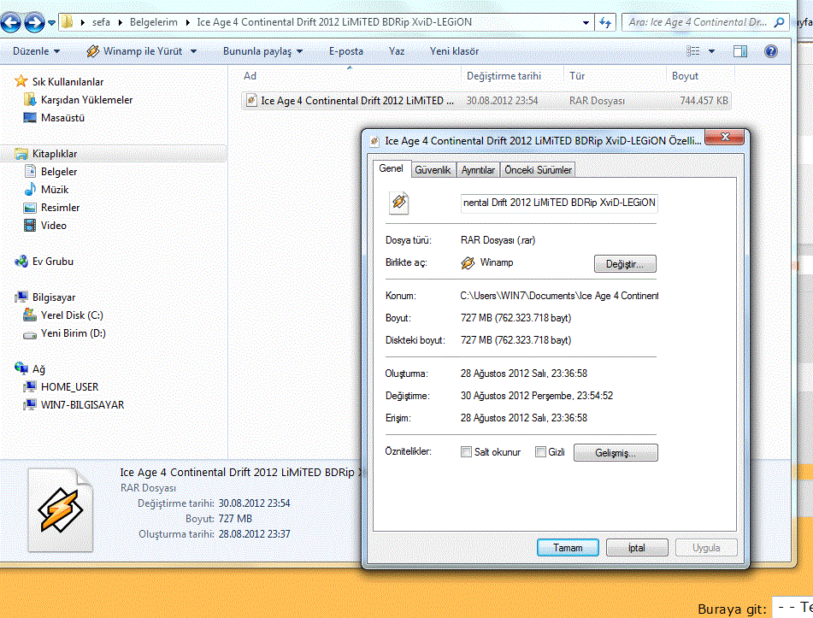The image size is (813, 618).
Task: Click Yaz in the toolbar
Action: 397,51
